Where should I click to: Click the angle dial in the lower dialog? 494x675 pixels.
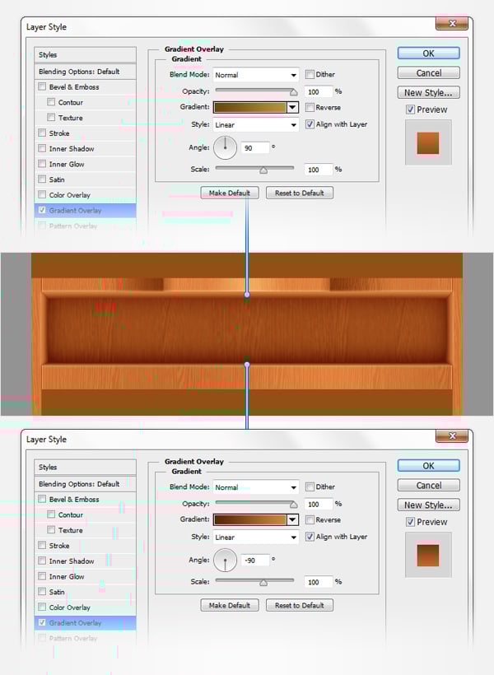click(x=225, y=561)
